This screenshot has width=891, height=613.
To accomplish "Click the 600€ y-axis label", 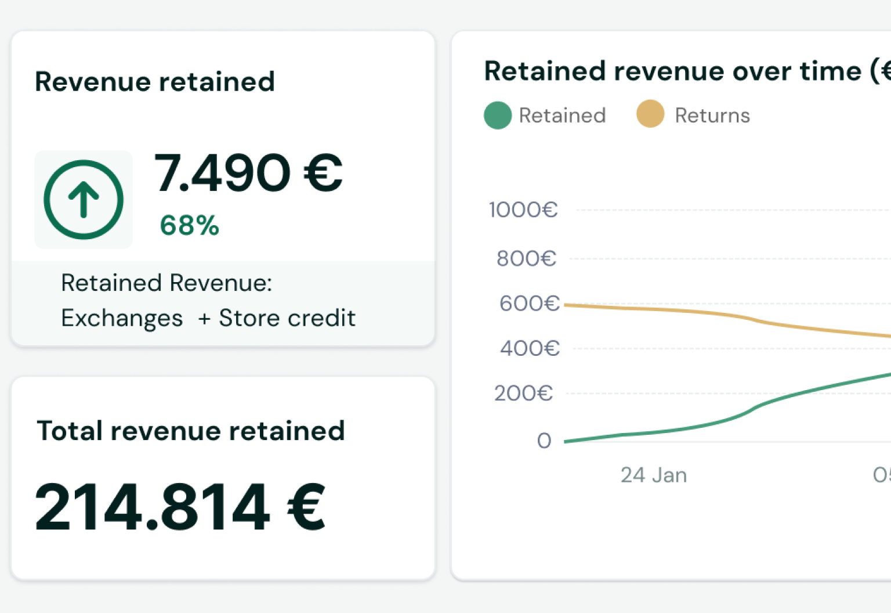I will 529,304.
